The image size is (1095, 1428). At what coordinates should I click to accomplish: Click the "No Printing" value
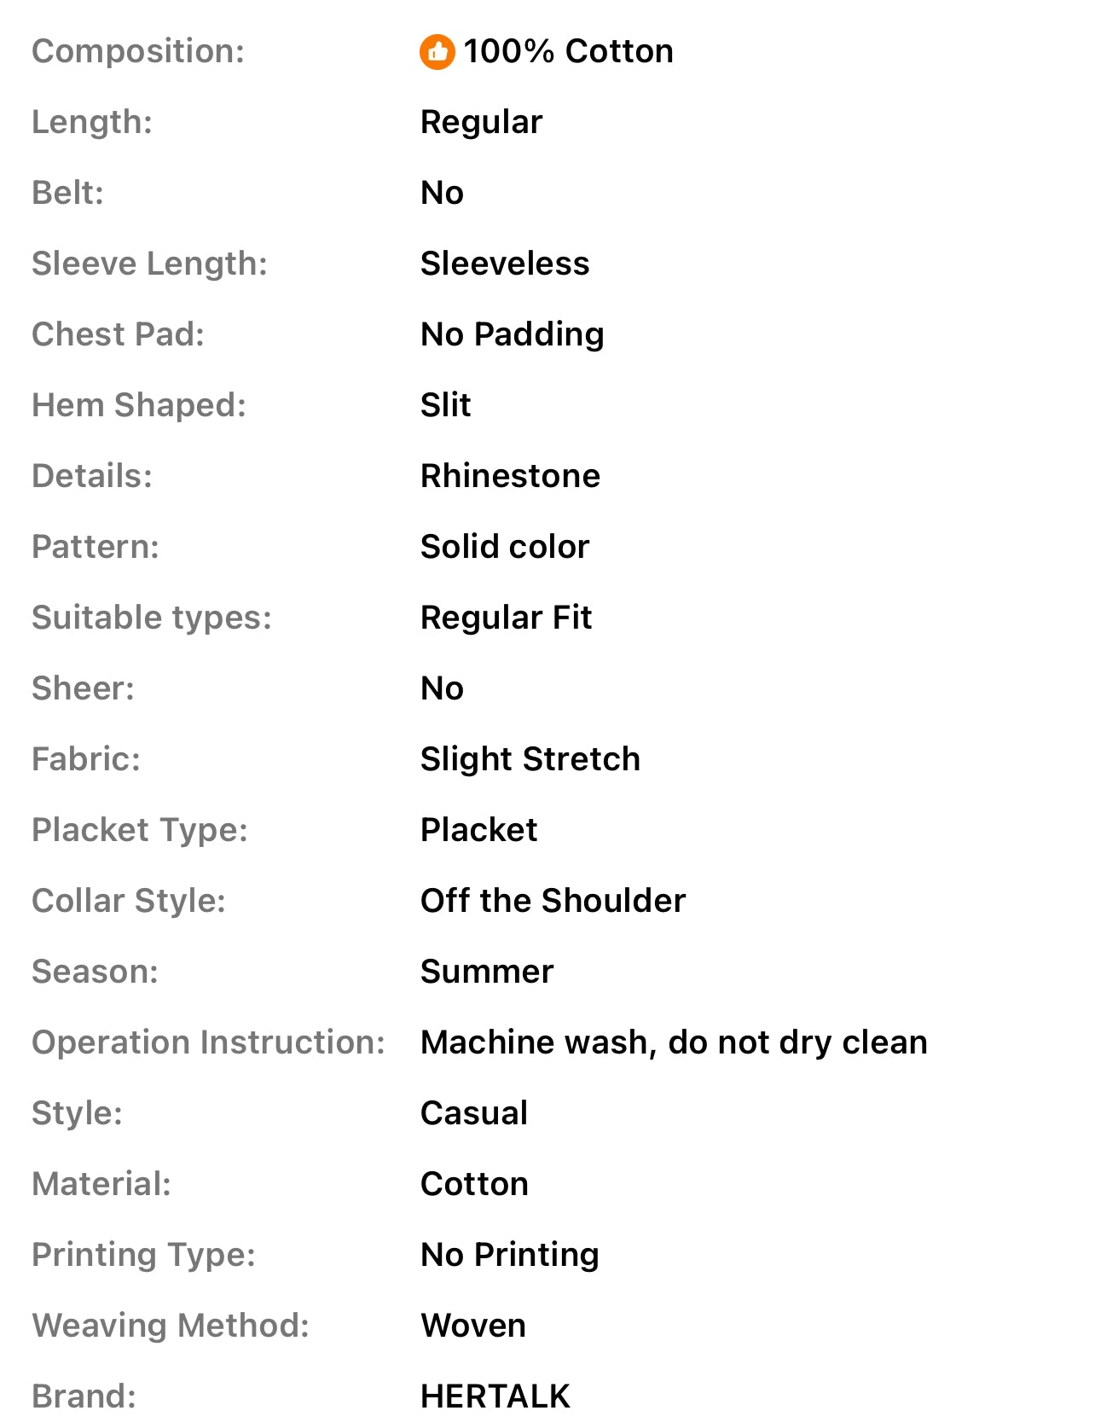pos(510,1255)
